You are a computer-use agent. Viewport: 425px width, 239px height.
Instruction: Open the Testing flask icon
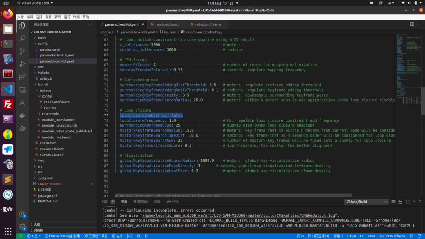coord(22,102)
